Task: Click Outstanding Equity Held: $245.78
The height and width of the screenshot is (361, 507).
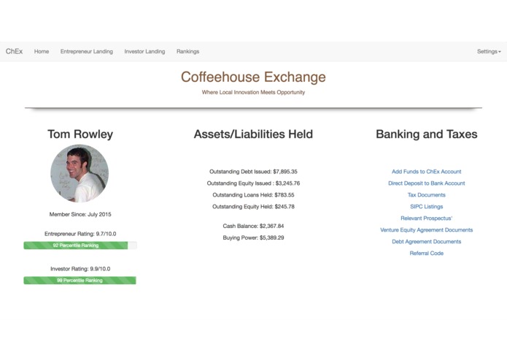Action: (253, 207)
